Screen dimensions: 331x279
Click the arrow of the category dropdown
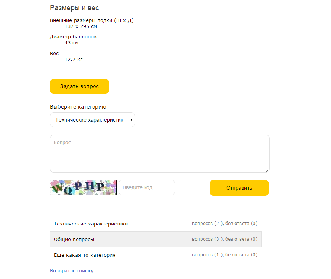[131, 120]
